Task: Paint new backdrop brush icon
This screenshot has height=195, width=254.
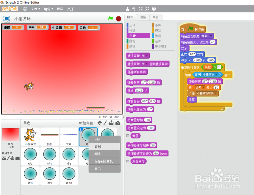Action: (8, 158)
